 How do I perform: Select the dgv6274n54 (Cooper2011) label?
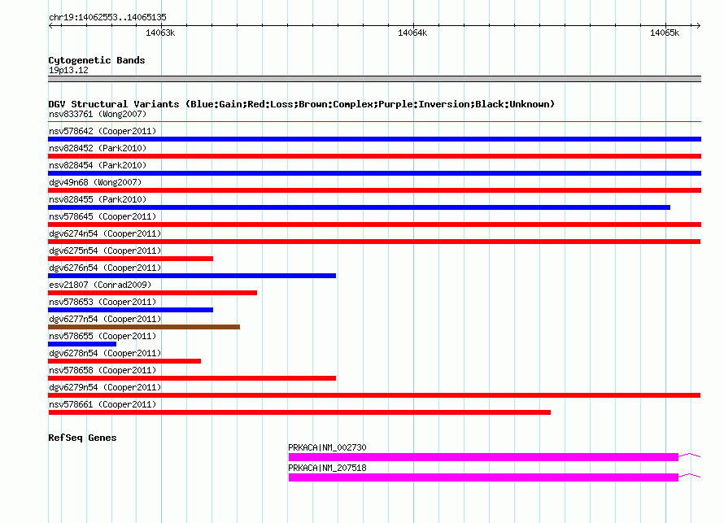(x=105, y=233)
